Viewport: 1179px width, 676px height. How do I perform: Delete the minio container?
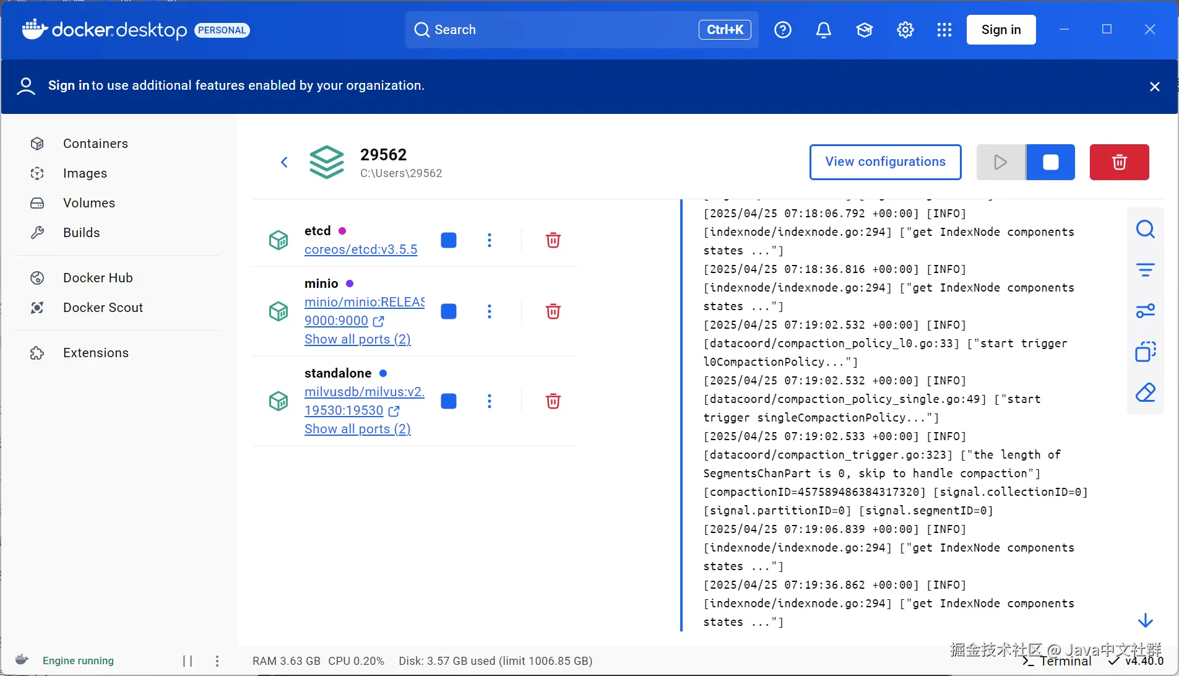(x=553, y=311)
